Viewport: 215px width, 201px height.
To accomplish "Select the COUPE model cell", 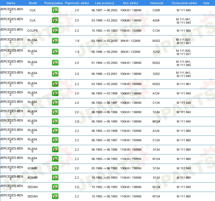I will click(x=33, y=31).
